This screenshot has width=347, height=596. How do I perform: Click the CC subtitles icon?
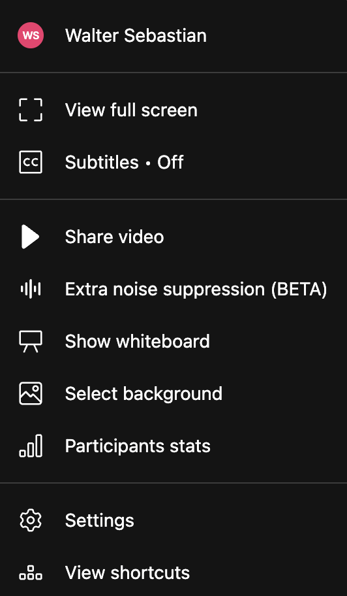point(31,162)
